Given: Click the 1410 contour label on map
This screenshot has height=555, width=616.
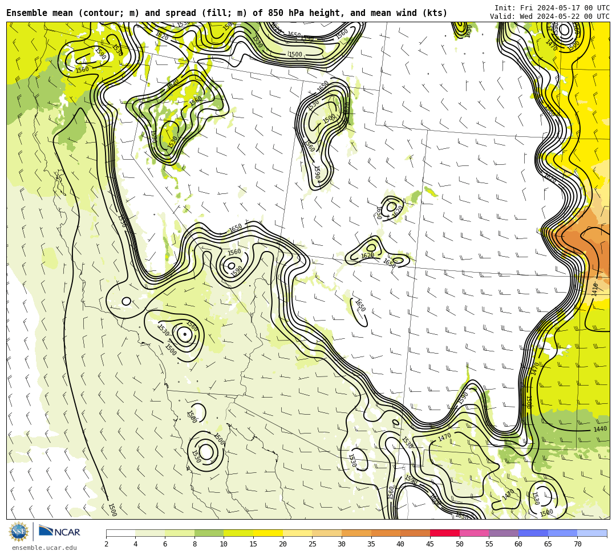Looking at the screenshot, I should (594, 289).
